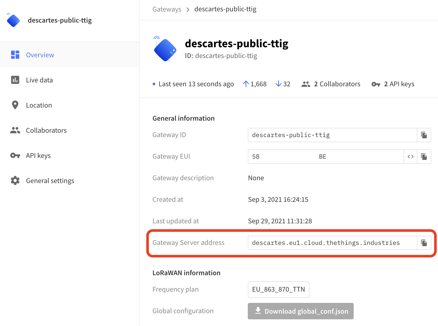This screenshot has width=438, height=326.
Task: Click the gateway icon in sidebar header
Action: click(13, 20)
